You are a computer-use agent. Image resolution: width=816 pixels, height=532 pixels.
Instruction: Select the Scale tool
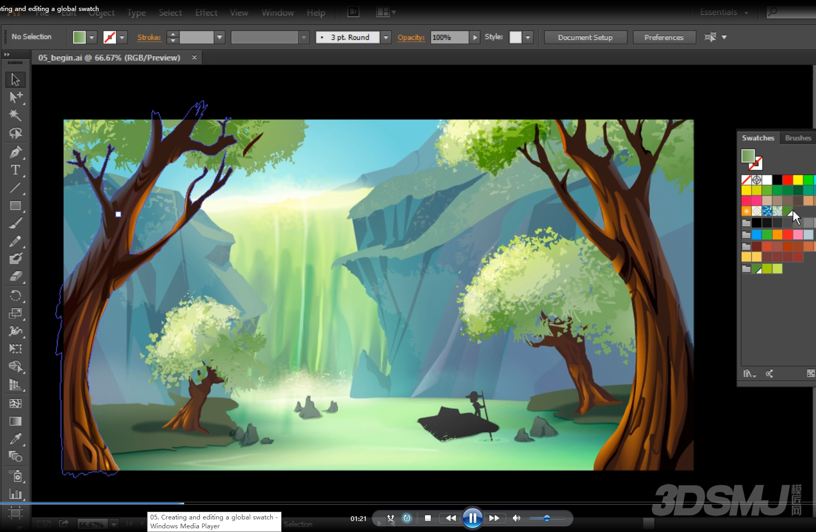[15, 313]
